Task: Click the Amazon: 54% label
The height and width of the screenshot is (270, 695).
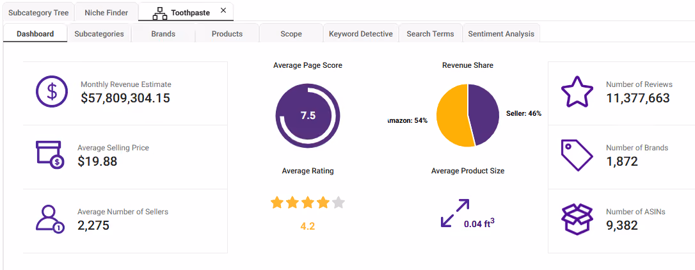Action: pyautogui.click(x=408, y=120)
